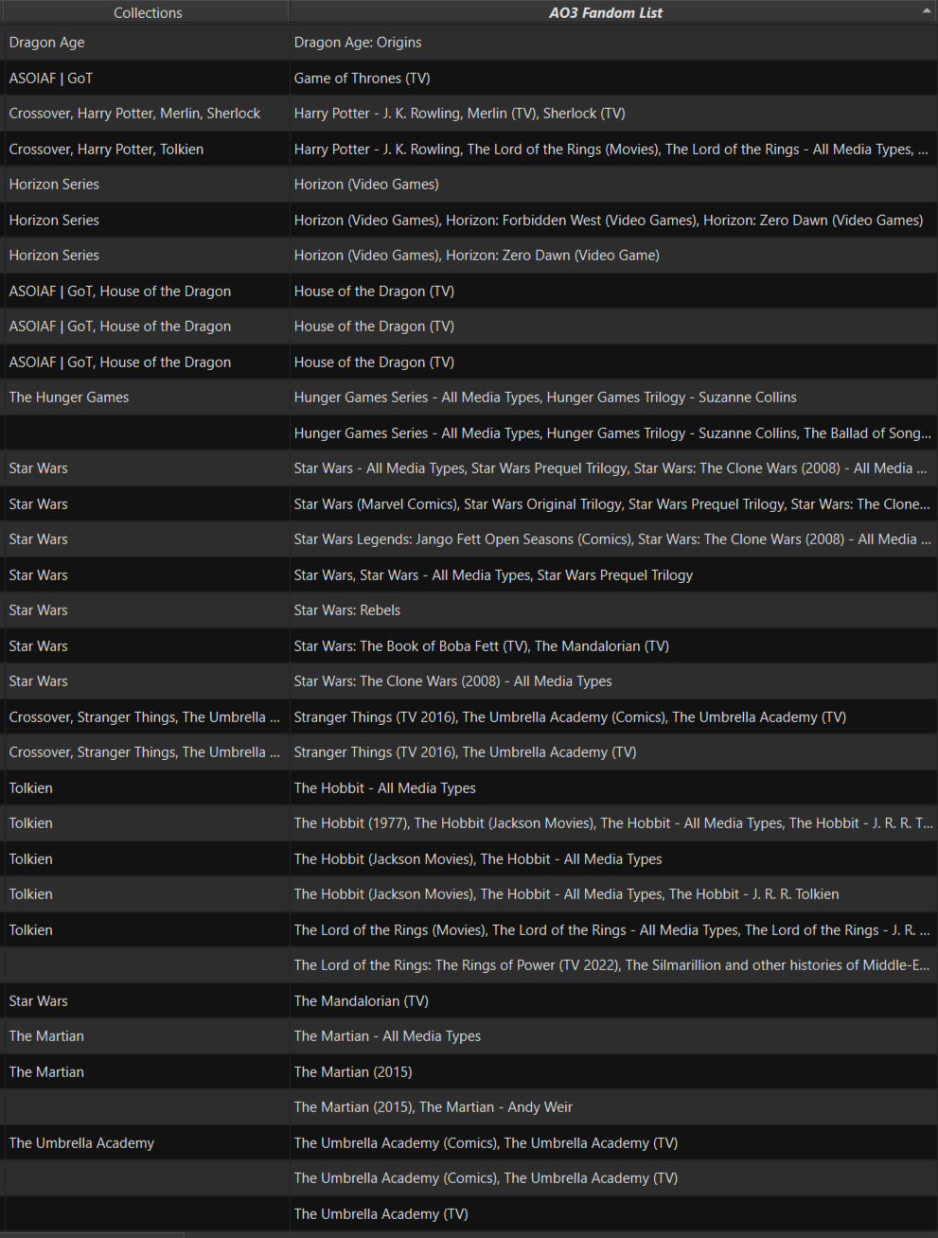Select Hobbit (Jackson Movies) cell ending 'All Media Types'

click(x=613, y=858)
